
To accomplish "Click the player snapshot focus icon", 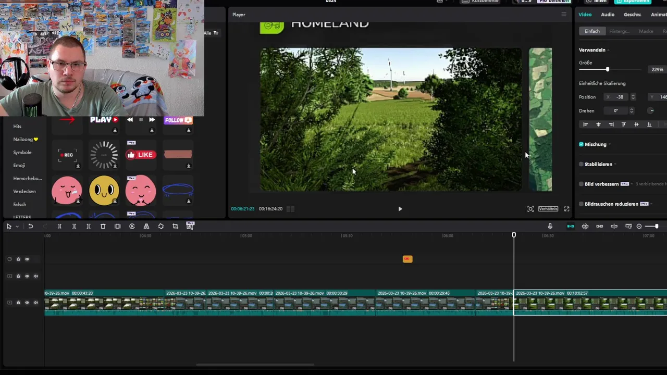I will [530, 209].
